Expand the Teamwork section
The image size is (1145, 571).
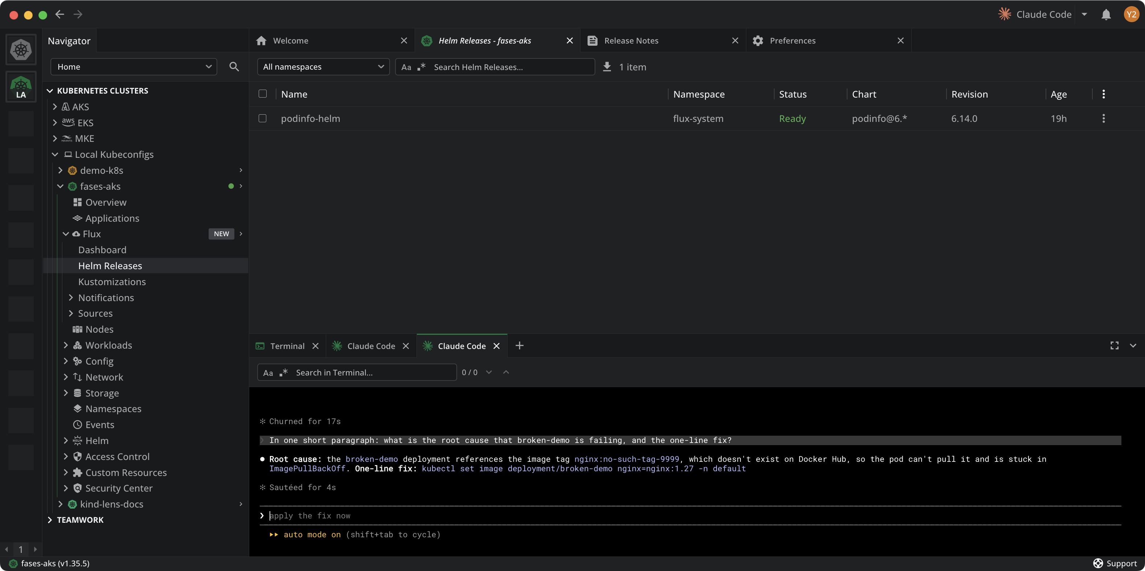[50, 520]
